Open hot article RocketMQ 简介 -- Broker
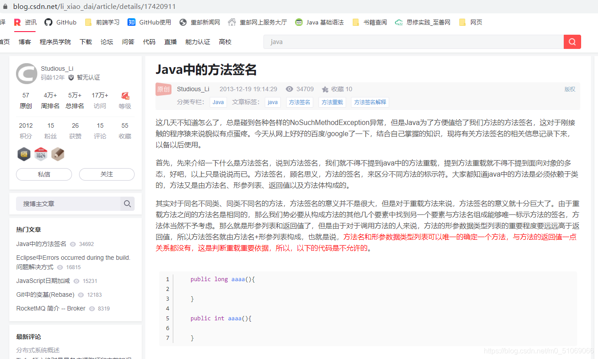 tap(51, 308)
